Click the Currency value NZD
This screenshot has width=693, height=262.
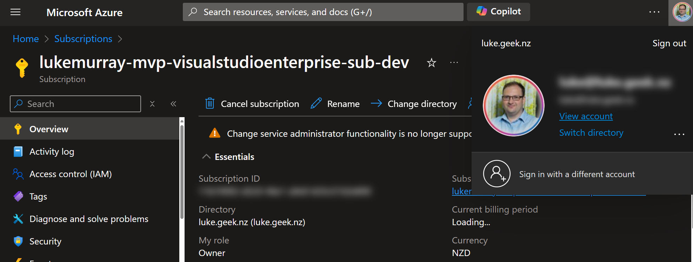[x=461, y=253]
